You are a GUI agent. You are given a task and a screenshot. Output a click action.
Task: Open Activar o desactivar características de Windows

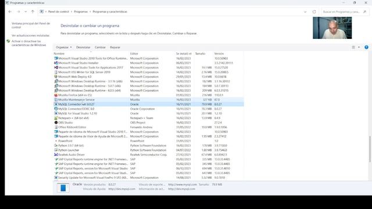(x=28, y=43)
